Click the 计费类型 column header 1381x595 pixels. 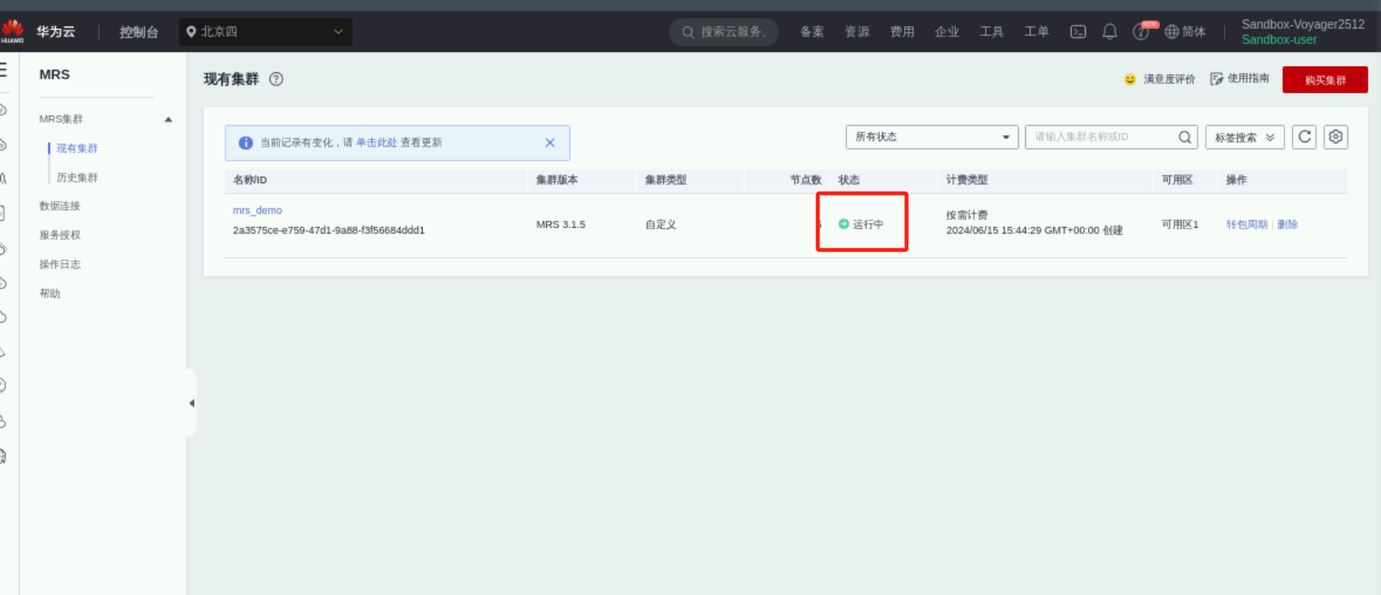[x=967, y=180]
